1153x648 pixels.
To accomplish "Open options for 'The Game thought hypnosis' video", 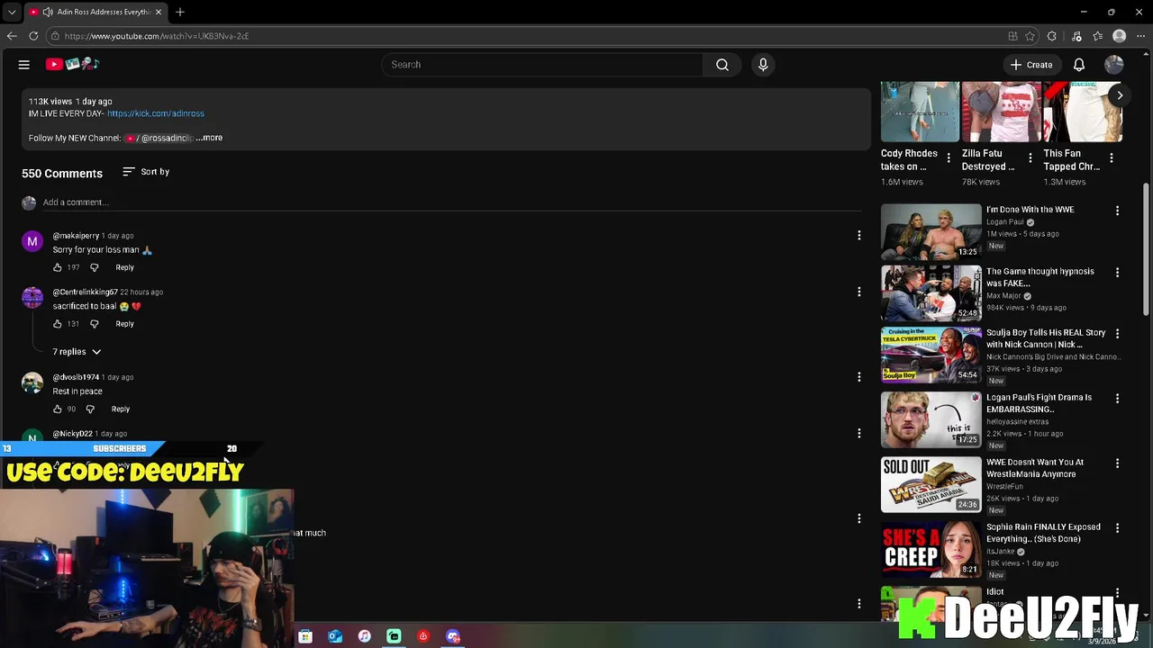I will point(1117,272).
